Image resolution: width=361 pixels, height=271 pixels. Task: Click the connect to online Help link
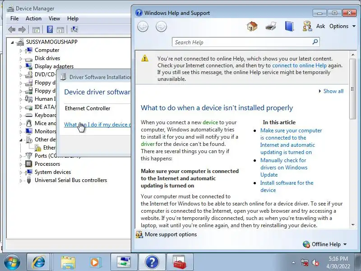299,65
